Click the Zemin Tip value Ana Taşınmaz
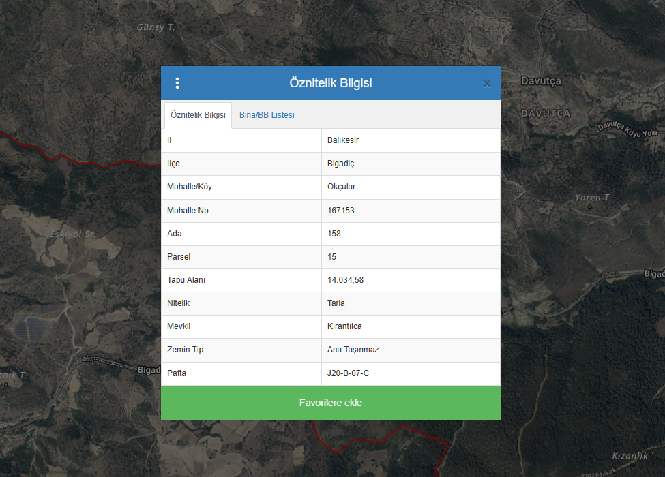 [x=353, y=350]
